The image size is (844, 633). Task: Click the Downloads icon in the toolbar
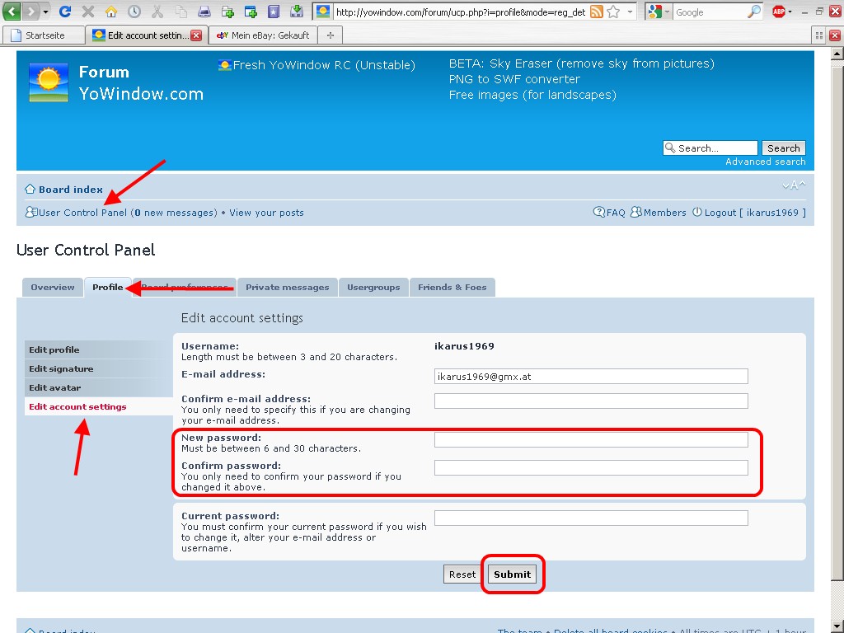298,12
